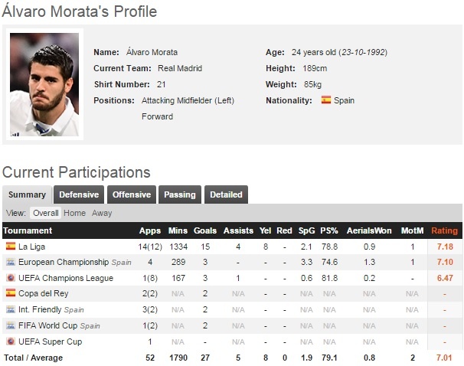Click the UEFA Super Cup badge icon
The width and height of the screenshot is (464, 366).
[x=10, y=341]
